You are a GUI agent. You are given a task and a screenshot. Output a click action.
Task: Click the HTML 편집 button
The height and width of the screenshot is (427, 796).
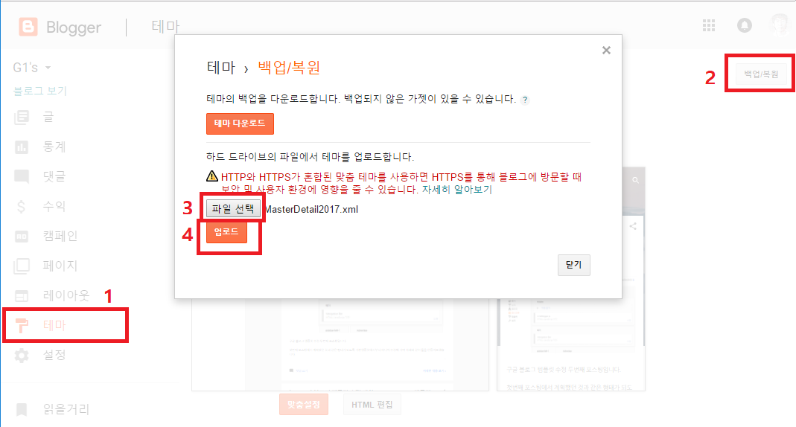click(x=372, y=405)
